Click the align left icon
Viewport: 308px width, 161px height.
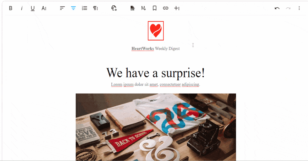click(x=62, y=8)
